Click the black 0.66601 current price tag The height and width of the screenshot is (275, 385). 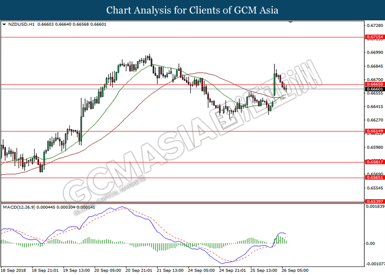[373, 89]
